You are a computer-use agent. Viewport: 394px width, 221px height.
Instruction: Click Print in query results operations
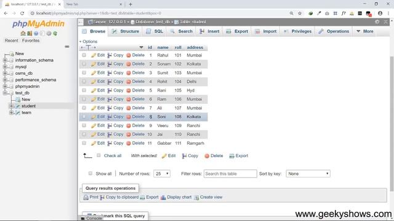[90, 197]
